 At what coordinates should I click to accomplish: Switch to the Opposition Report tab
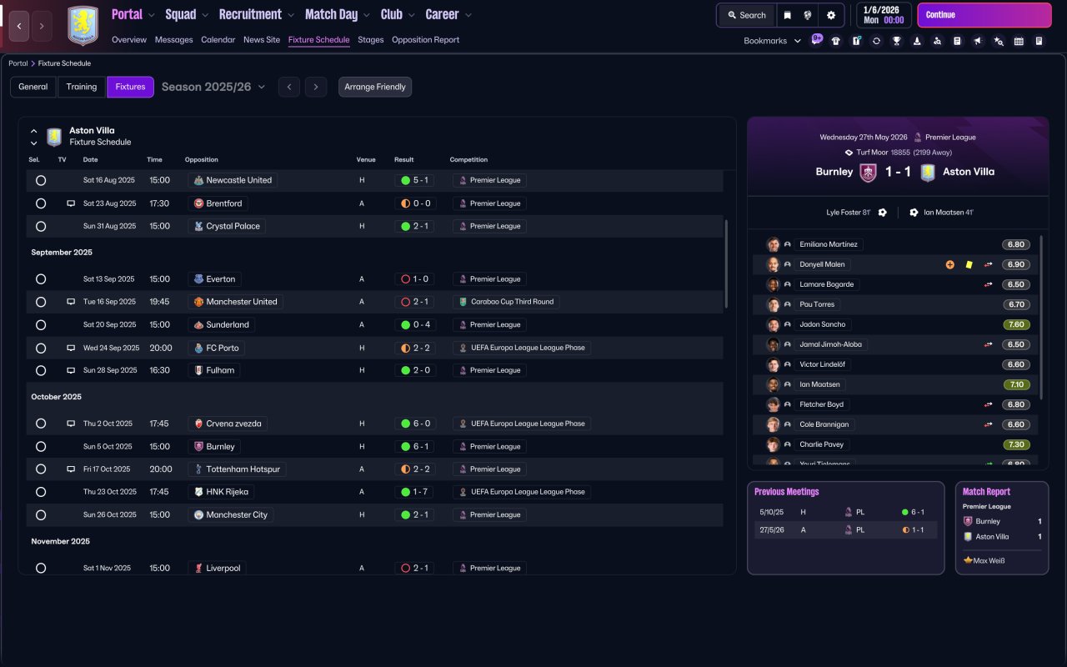click(x=425, y=40)
